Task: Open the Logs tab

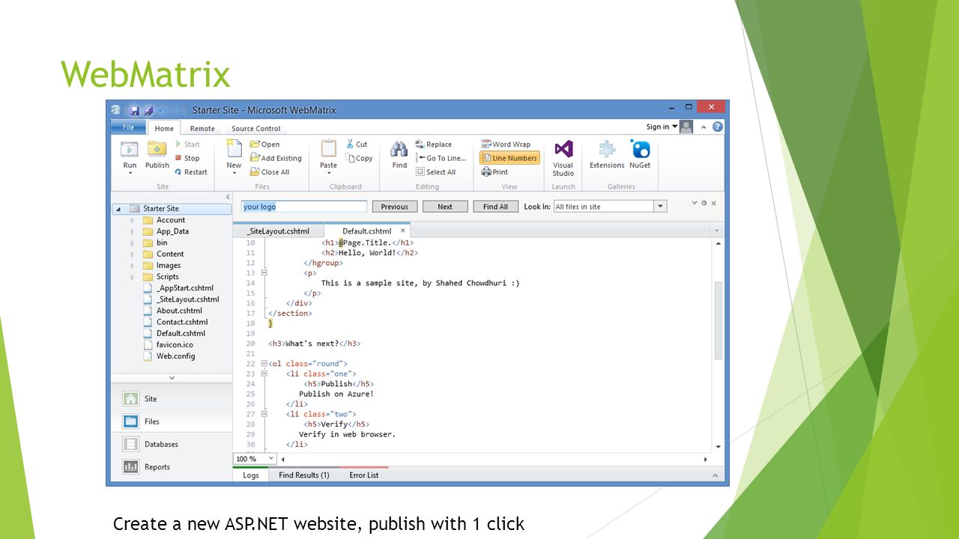Action: 251,475
